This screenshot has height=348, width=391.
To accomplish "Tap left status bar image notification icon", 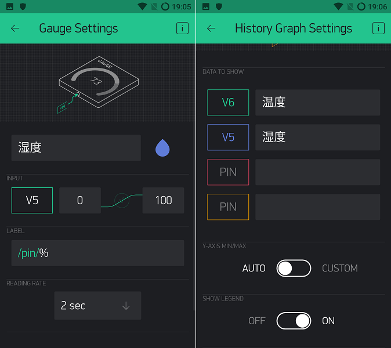I will pos(10,6).
